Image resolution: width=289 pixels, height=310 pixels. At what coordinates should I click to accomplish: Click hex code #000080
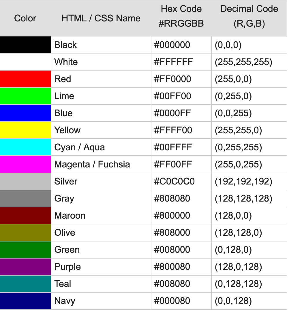pos(172,301)
